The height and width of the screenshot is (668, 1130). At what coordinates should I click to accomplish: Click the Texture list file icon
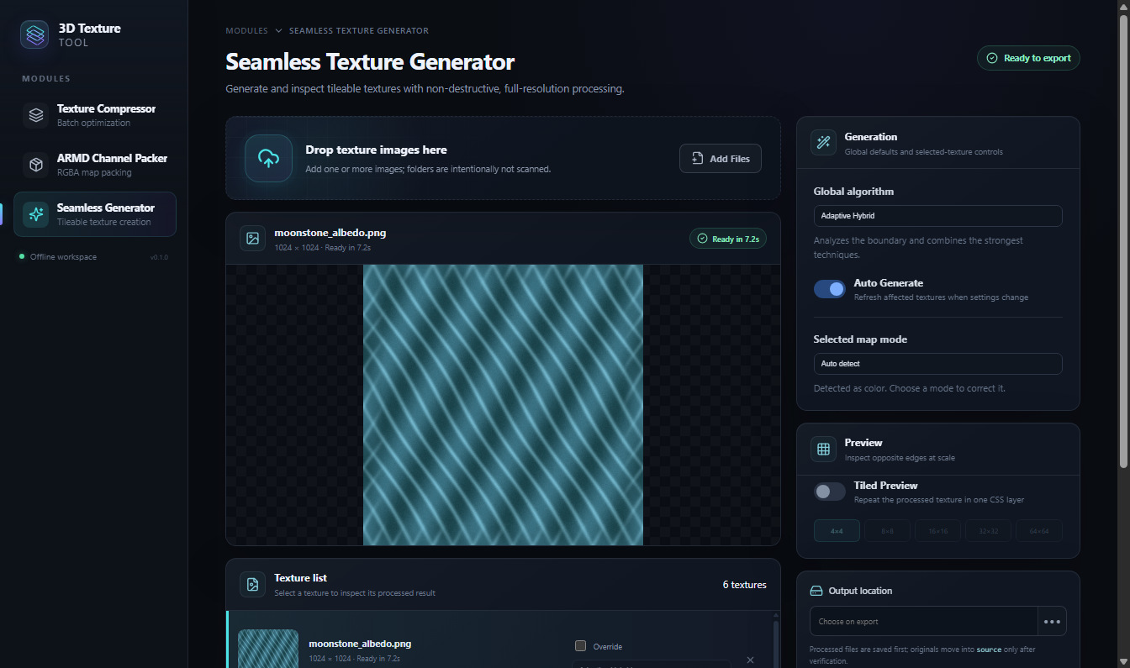click(x=252, y=584)
